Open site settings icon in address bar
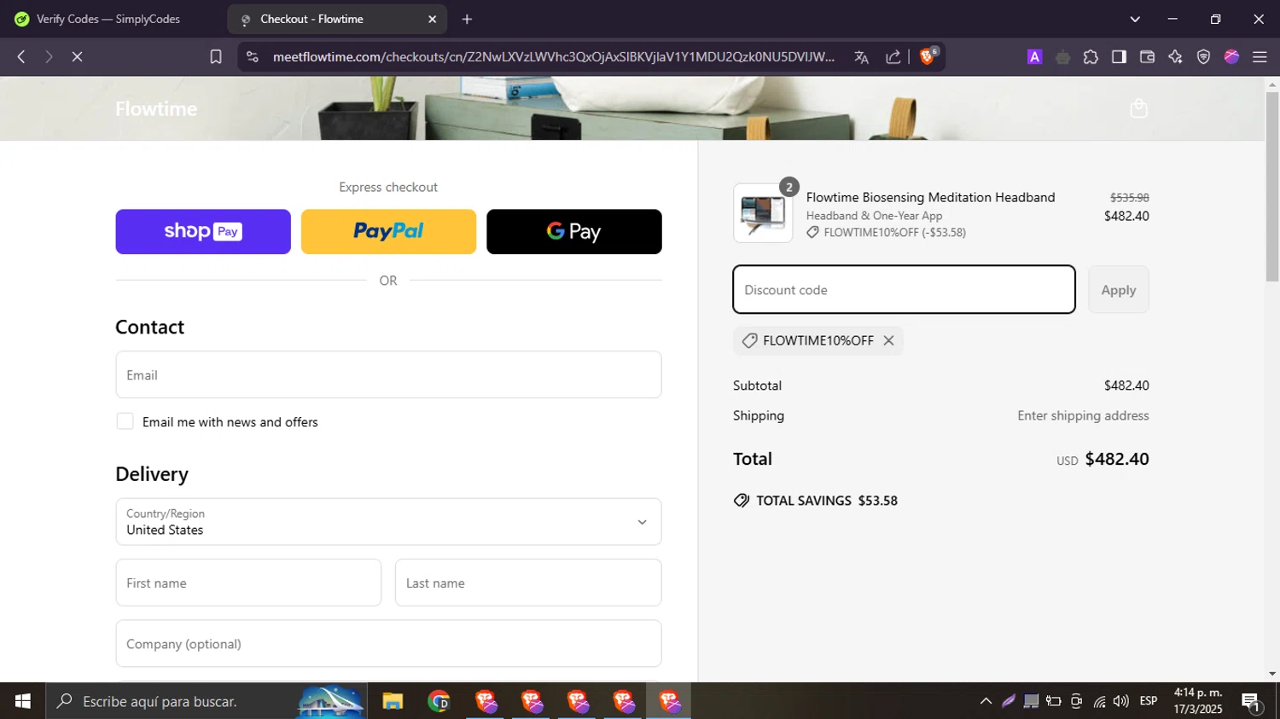1280x719 pixels. click(252, 56)
